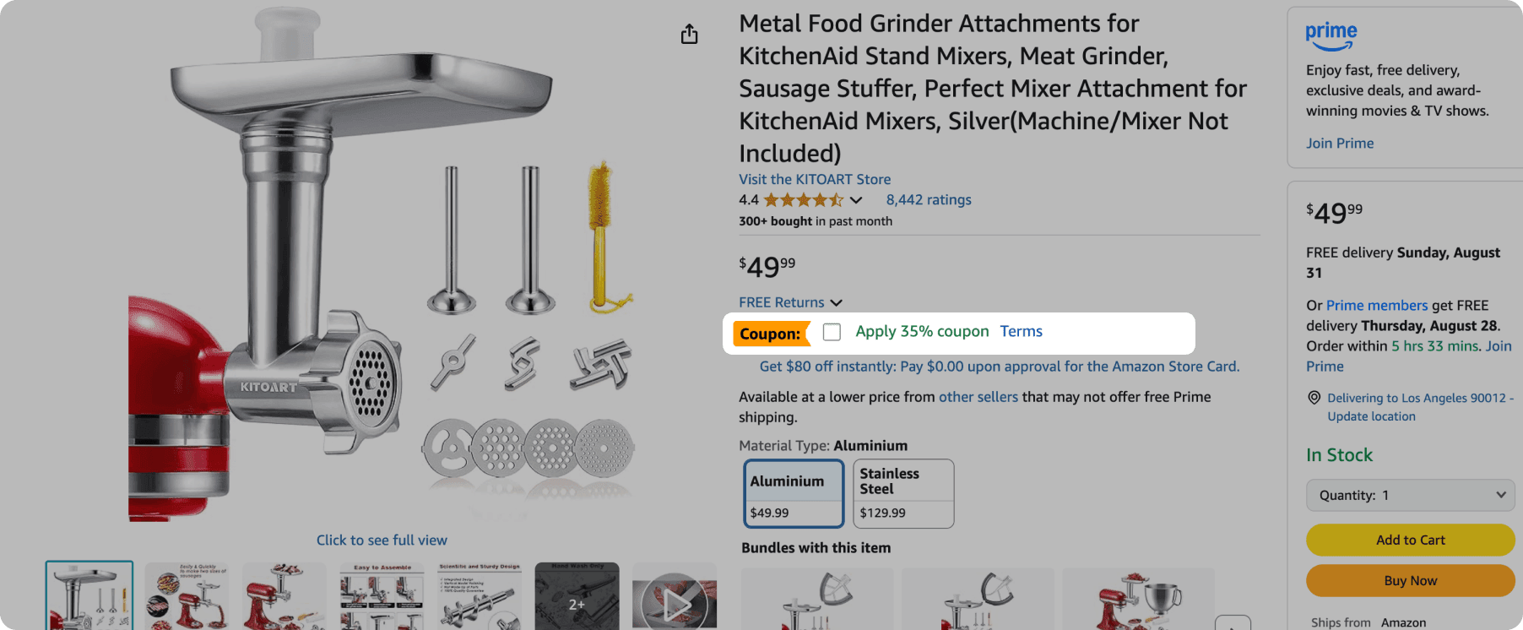
Task: Click Add to Cart
Action: tap(1409, 540)
